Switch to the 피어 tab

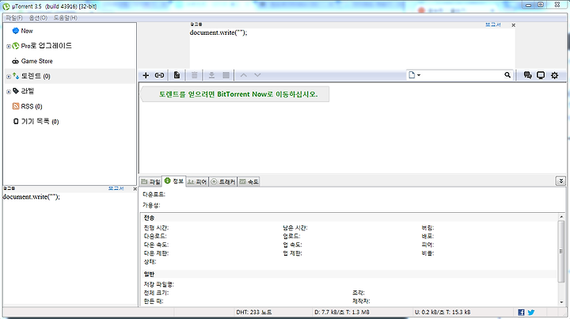click(x=197, y=181)
